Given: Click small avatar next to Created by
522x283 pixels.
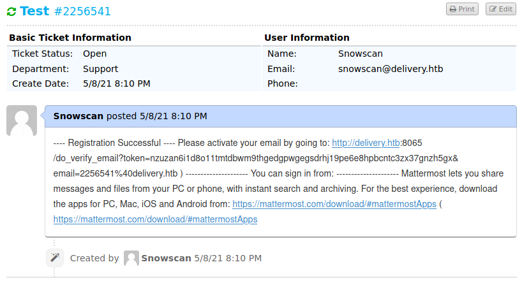Looking at the screenshot, I should (x=131, y=258).
